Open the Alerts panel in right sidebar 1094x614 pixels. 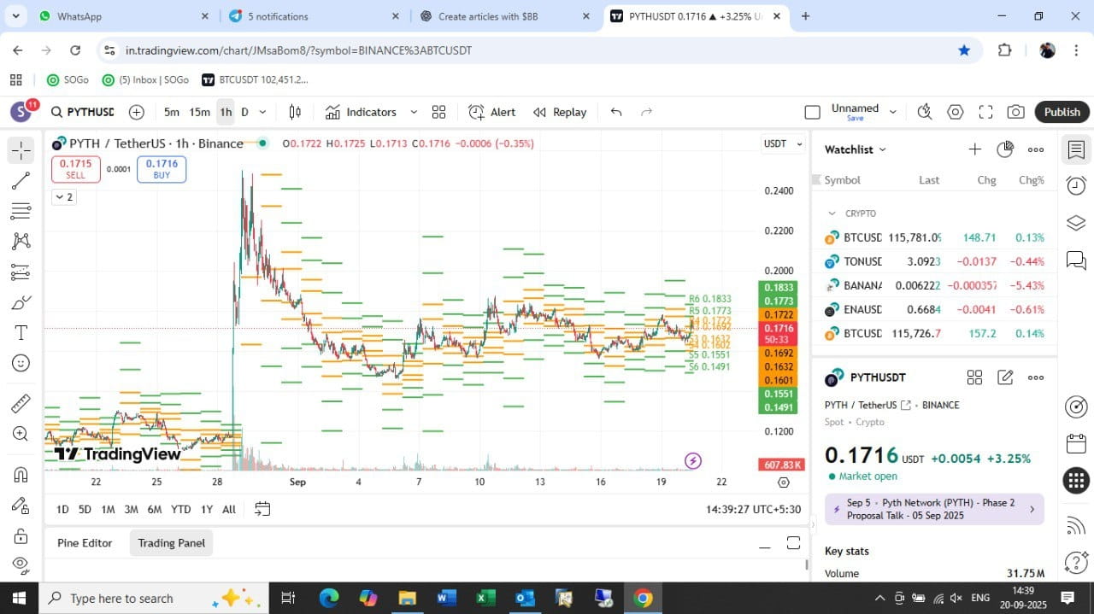[x=1076, y=185]
